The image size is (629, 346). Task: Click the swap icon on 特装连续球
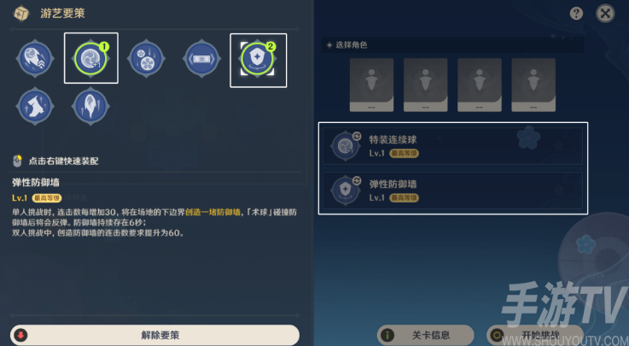click(357, 137)
